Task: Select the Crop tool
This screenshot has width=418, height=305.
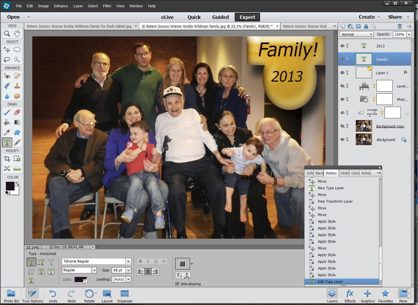Action: coord(7,158)
